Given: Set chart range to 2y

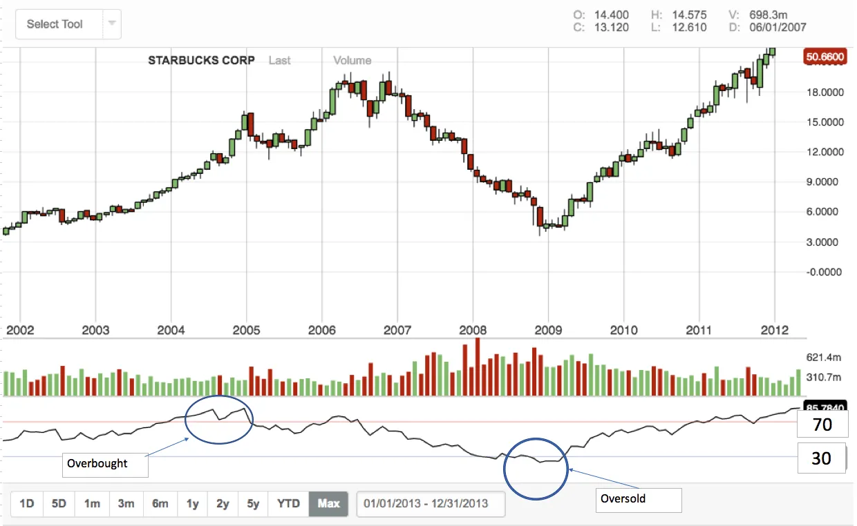Looking at the screenshot, I should 223,503.
